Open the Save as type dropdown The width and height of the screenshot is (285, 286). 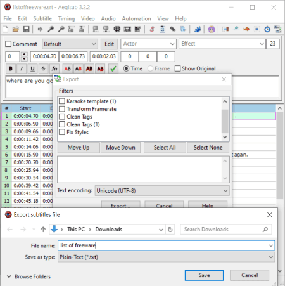pyautogui.click(x=167, y=257)
